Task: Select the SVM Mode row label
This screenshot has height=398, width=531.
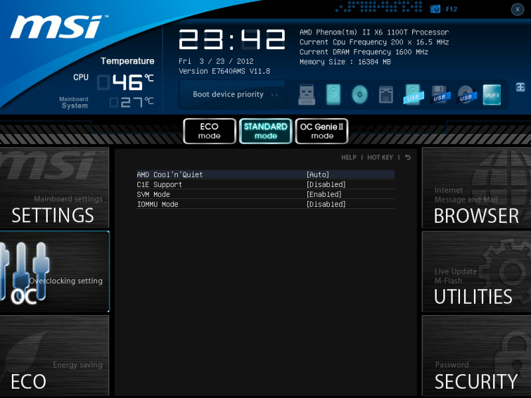Action: point(153,194)
